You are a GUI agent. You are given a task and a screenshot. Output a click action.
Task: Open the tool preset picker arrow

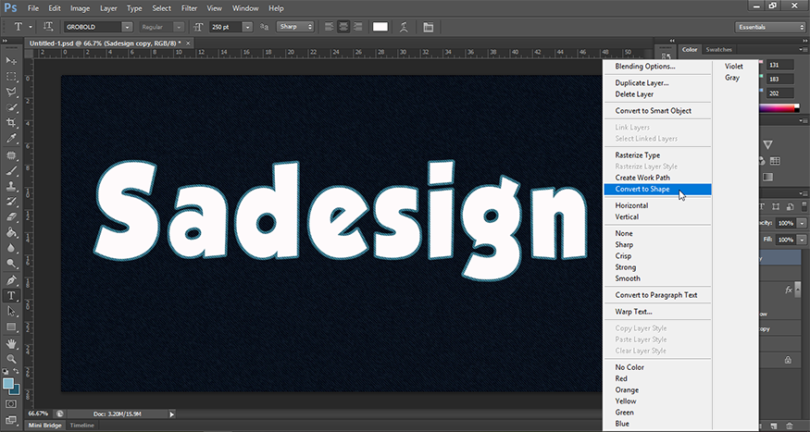coord(31,27)
